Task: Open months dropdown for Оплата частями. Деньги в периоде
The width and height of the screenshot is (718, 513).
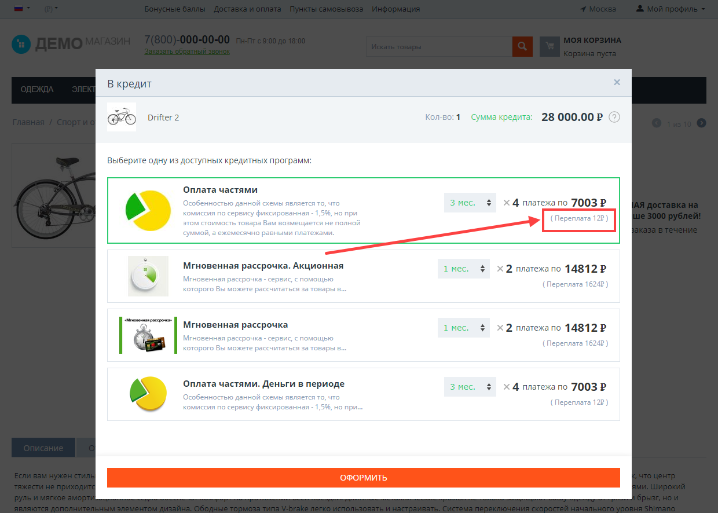Action: (x=470, y=387)
